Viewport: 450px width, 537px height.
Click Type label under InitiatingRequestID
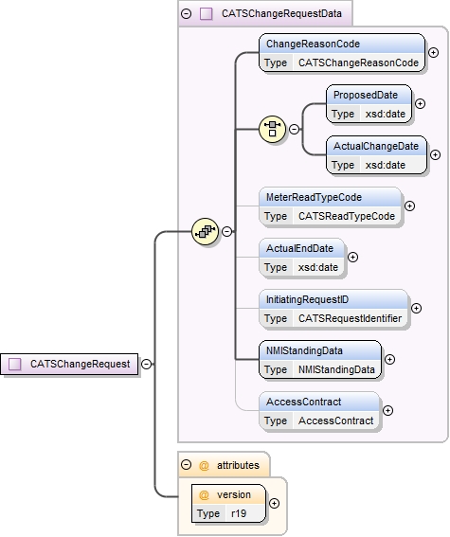(x=276, y=318)
